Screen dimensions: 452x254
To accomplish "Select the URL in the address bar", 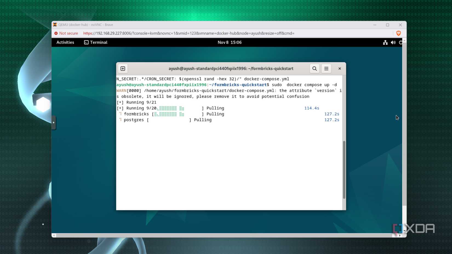I will pos(189,33).
